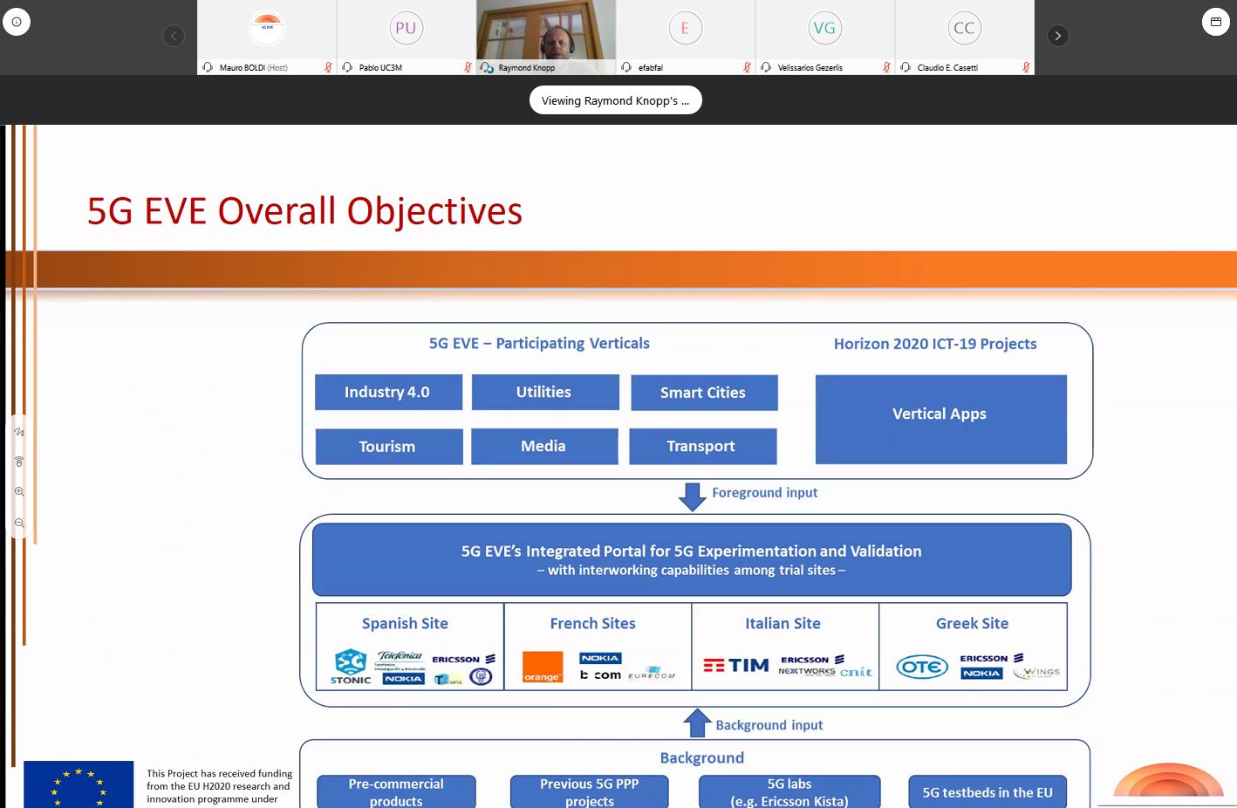Click Mauro BOLDI's headset audio icon
The image size is (1237, 808).
tap(208, 67)
